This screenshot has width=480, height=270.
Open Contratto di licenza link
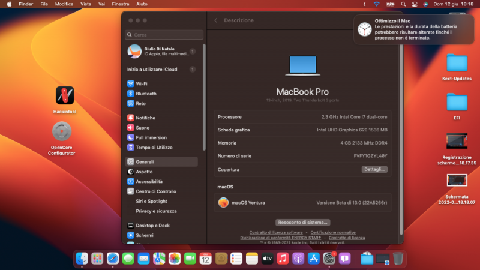click(347, 238)
